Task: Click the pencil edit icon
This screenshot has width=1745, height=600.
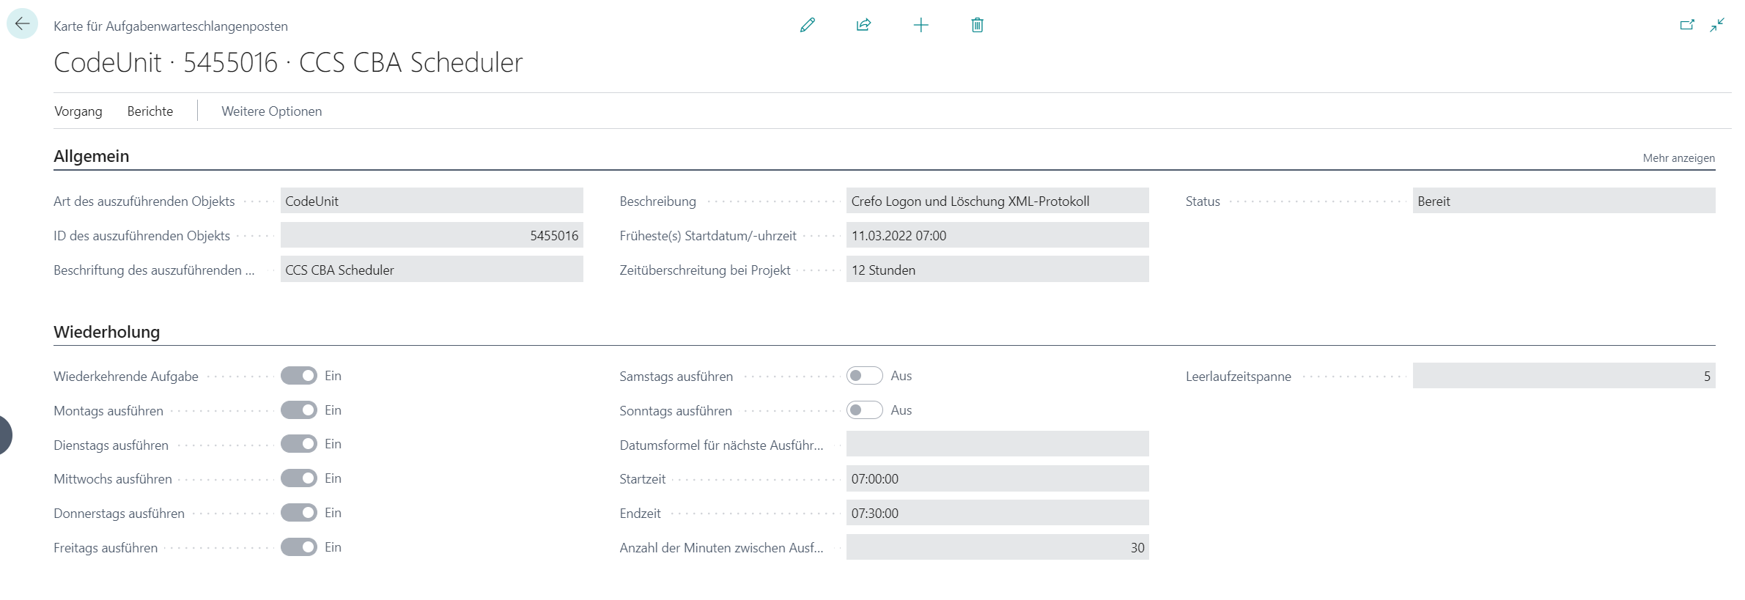Action: [807, 26]
